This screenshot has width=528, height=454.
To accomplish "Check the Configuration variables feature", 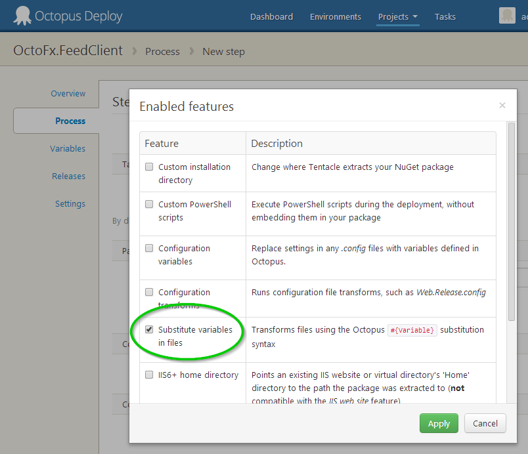I will [149, 248].
